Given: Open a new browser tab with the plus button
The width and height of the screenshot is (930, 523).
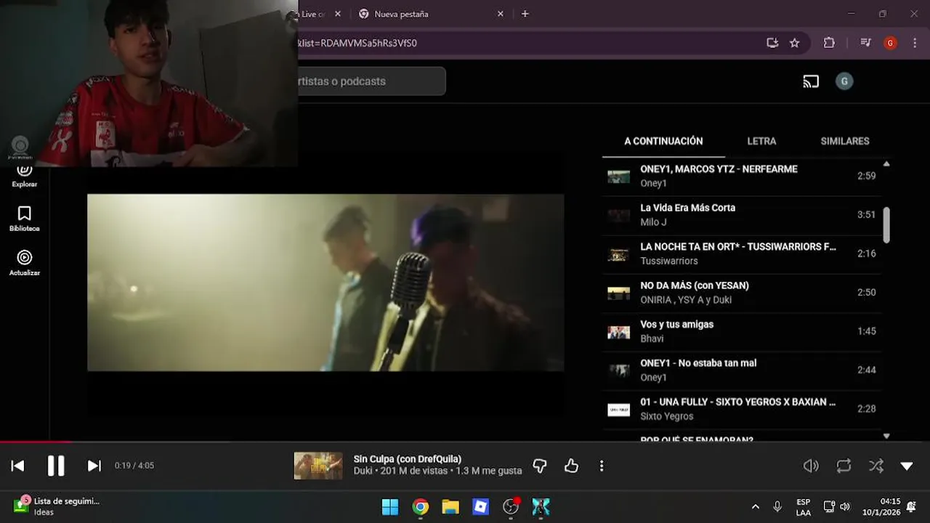Looking at the screenshot, I should [525, 14].
